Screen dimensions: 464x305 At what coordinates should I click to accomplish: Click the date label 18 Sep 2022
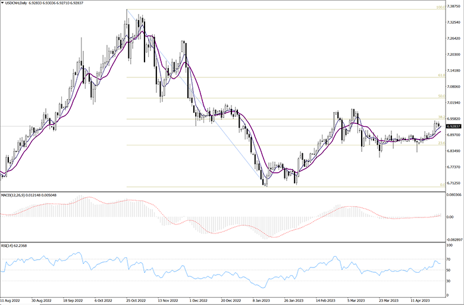(x=73, y=300)
